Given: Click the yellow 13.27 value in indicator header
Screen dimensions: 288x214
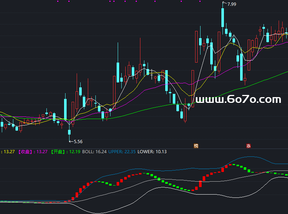Looking at the screenshot, I should pos(9,152).
